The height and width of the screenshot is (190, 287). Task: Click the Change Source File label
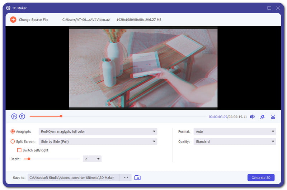pos(33,20)
